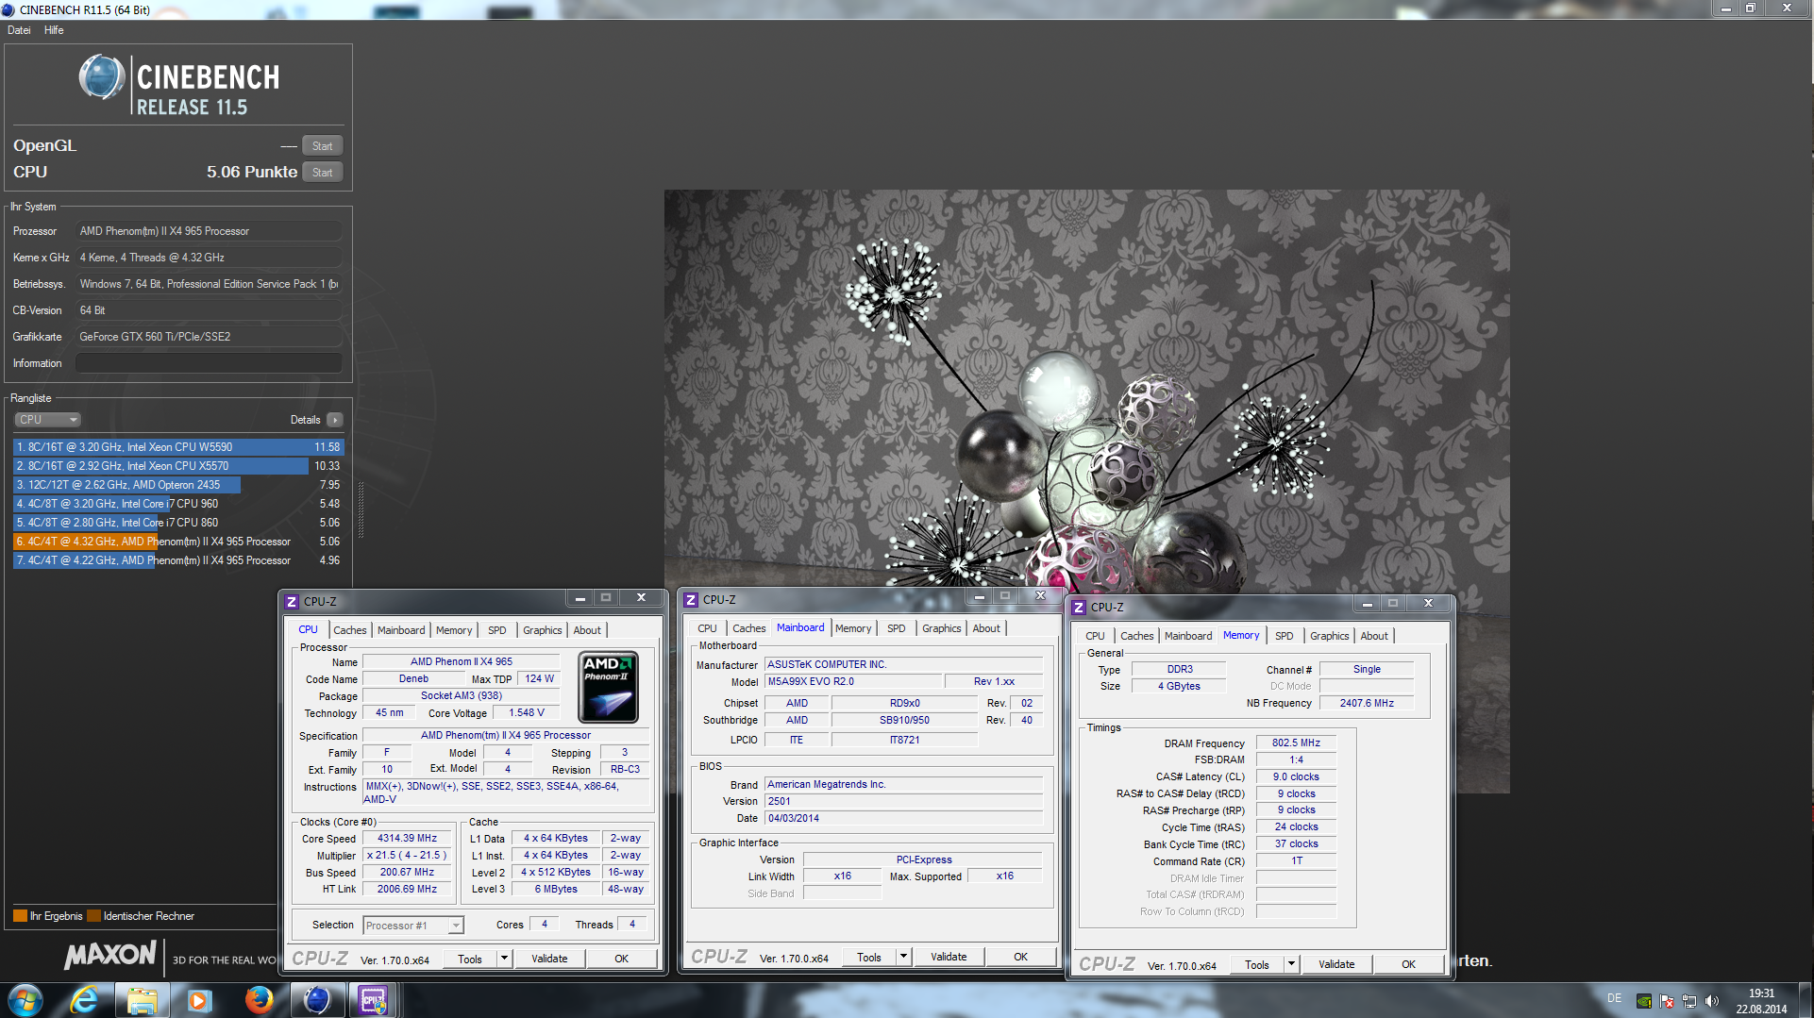Open About tab in the Memory window

1373,636
